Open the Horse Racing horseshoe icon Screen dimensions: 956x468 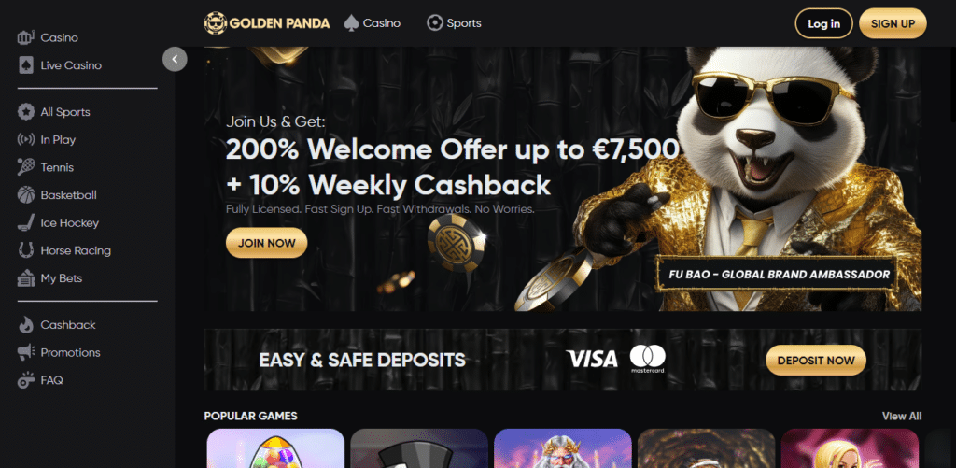click(x=25, y=250)
